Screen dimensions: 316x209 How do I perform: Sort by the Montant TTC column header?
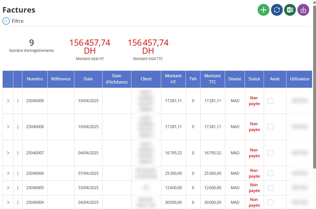[212, 79]
